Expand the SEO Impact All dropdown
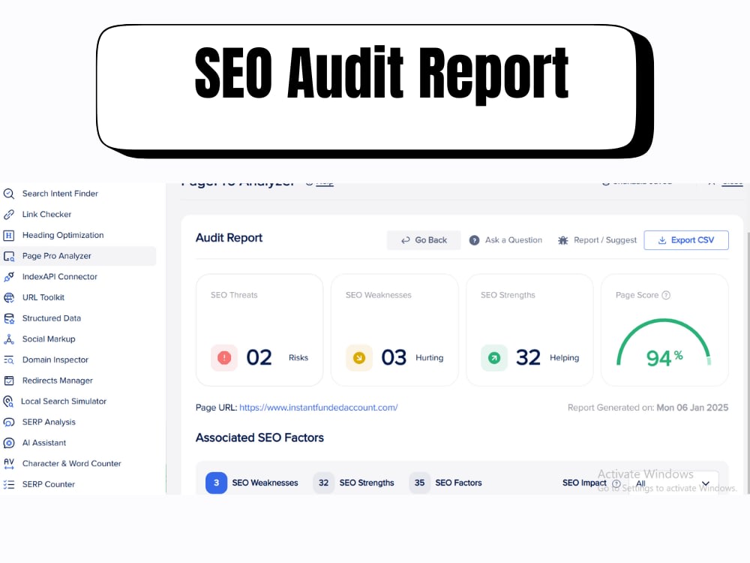This screenshot has height=563, width=750. tap(673, 483)
